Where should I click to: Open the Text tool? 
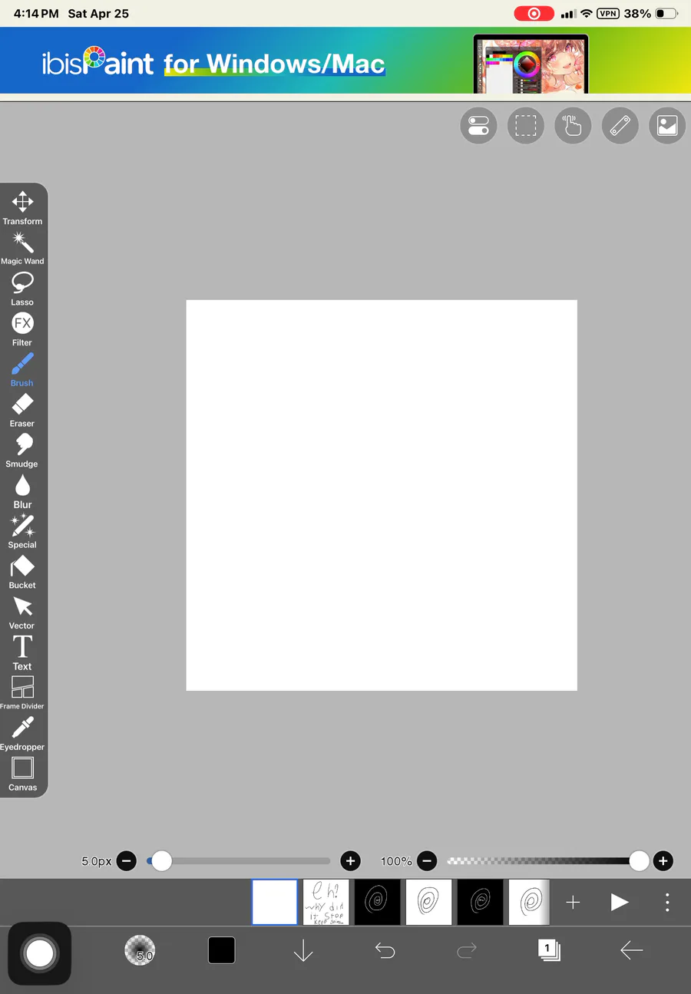pyautogui.click(x=22, y=653)
